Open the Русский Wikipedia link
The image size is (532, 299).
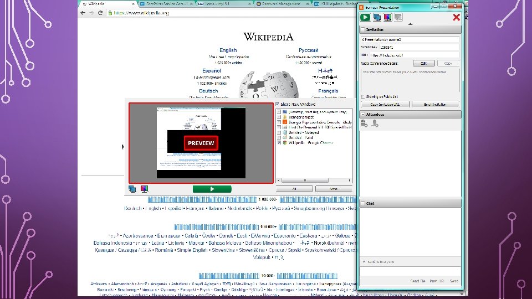[x=309, y=50]
